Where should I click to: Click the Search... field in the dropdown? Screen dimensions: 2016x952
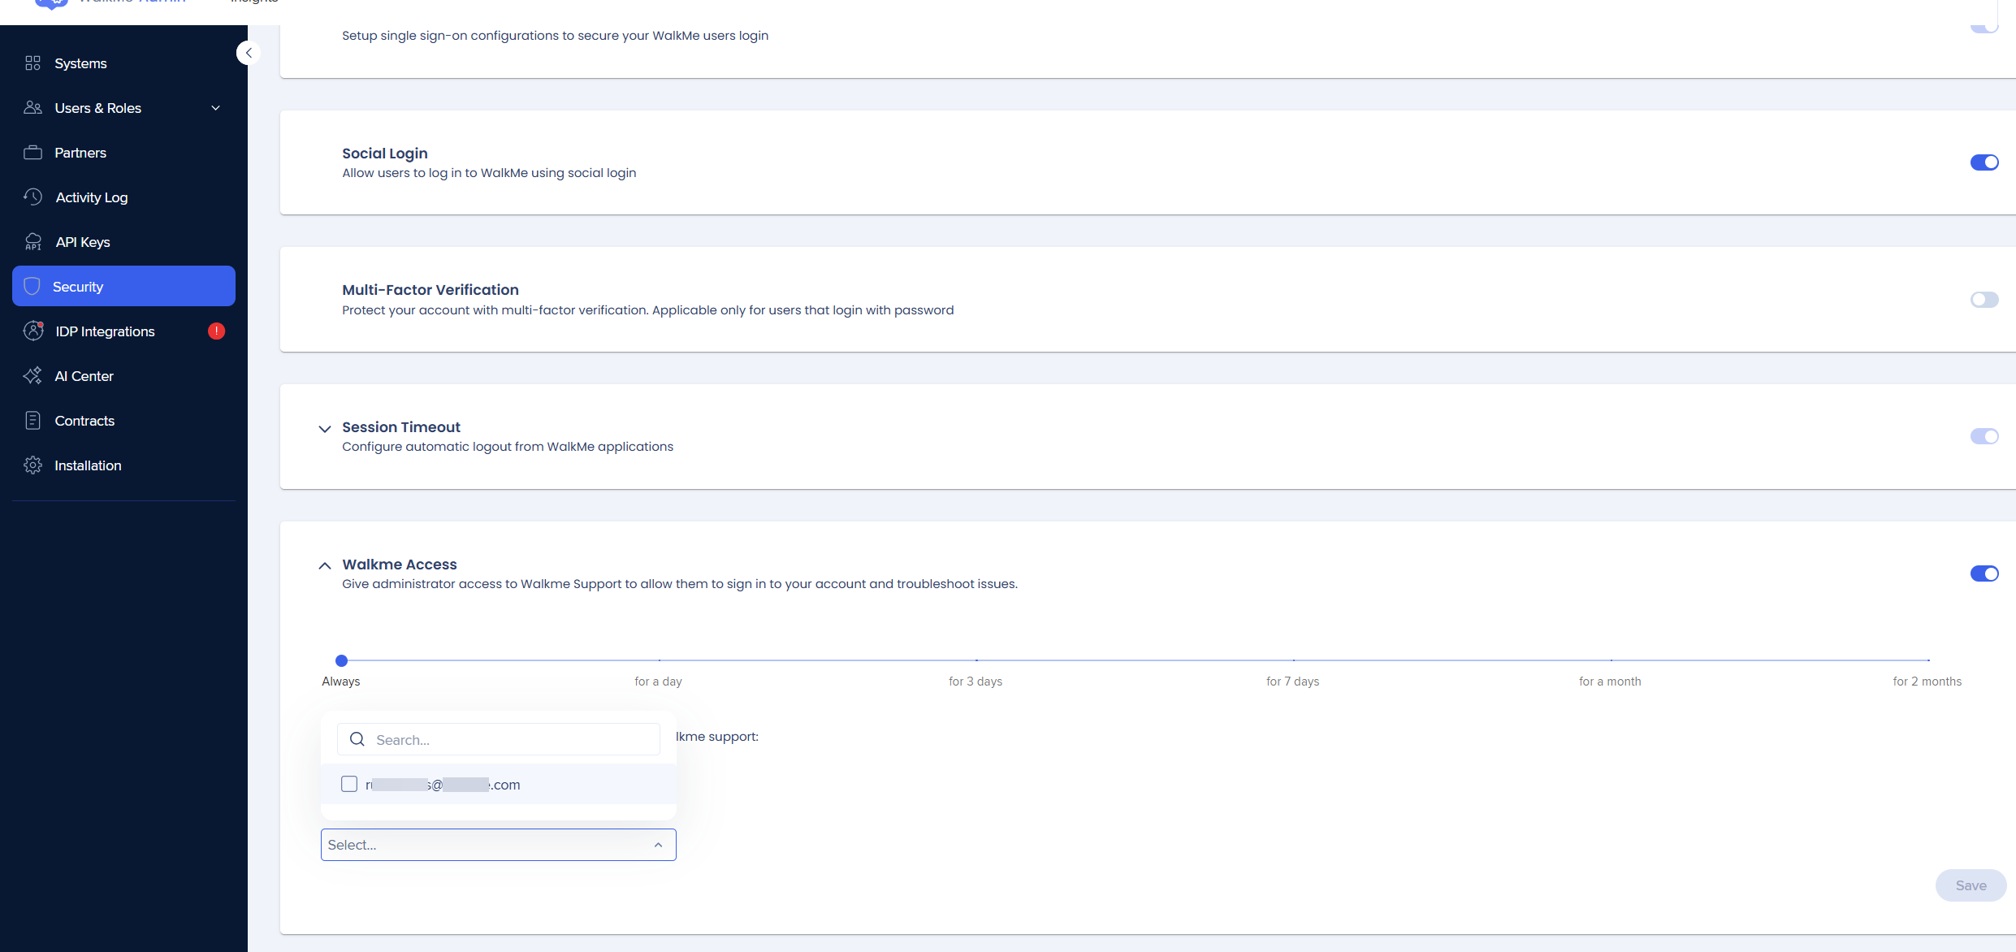click(x=499, y=739)
